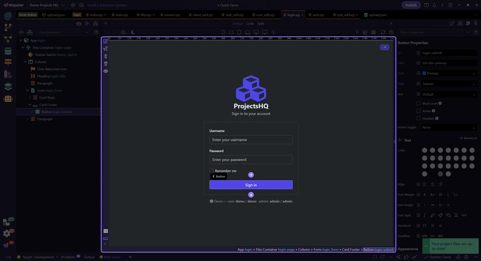Open the Demo Projects HQ project dropdown
This screenshot has height=261, width=481.
point(47,5)
